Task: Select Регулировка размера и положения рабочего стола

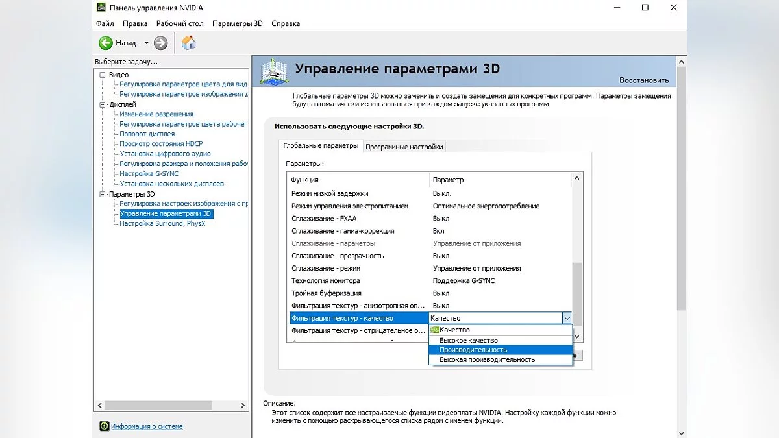Action: point(183,164)
